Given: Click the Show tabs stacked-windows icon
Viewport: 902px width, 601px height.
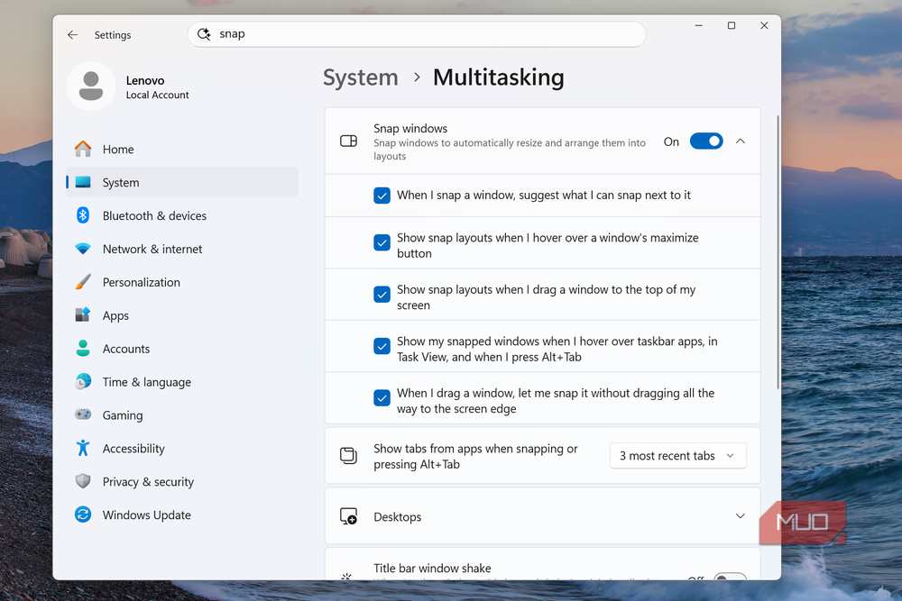Looking at the screenshot, I should click(348, 456).
